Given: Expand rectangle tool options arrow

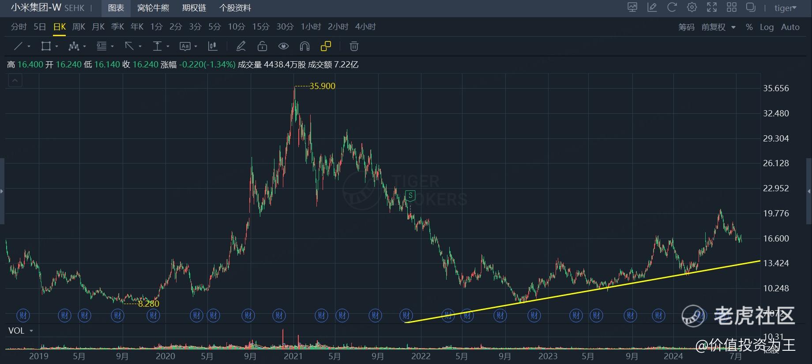Looking at the screenshot, I should pos(57,46).
